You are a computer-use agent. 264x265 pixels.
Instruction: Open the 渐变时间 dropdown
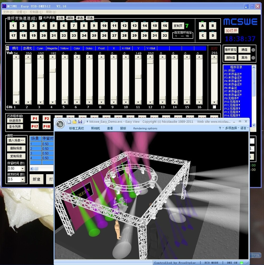[22, 179]
